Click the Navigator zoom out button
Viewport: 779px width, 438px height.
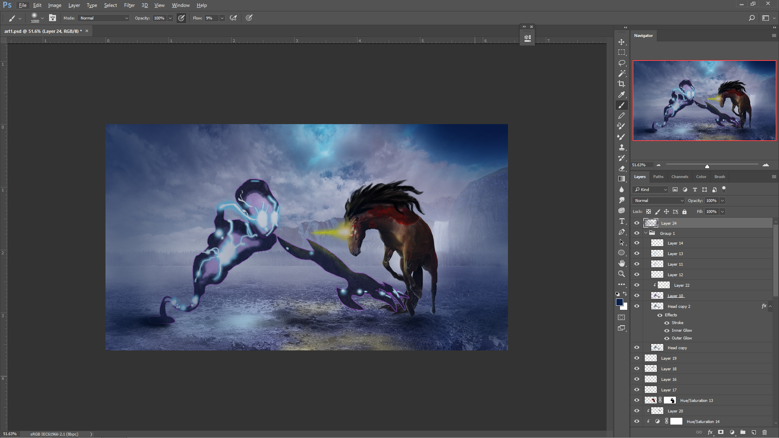click(x=658, y=165)
